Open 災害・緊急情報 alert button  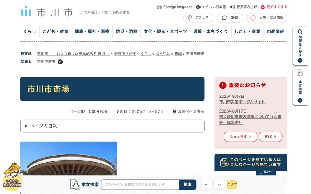click(267, 18)
